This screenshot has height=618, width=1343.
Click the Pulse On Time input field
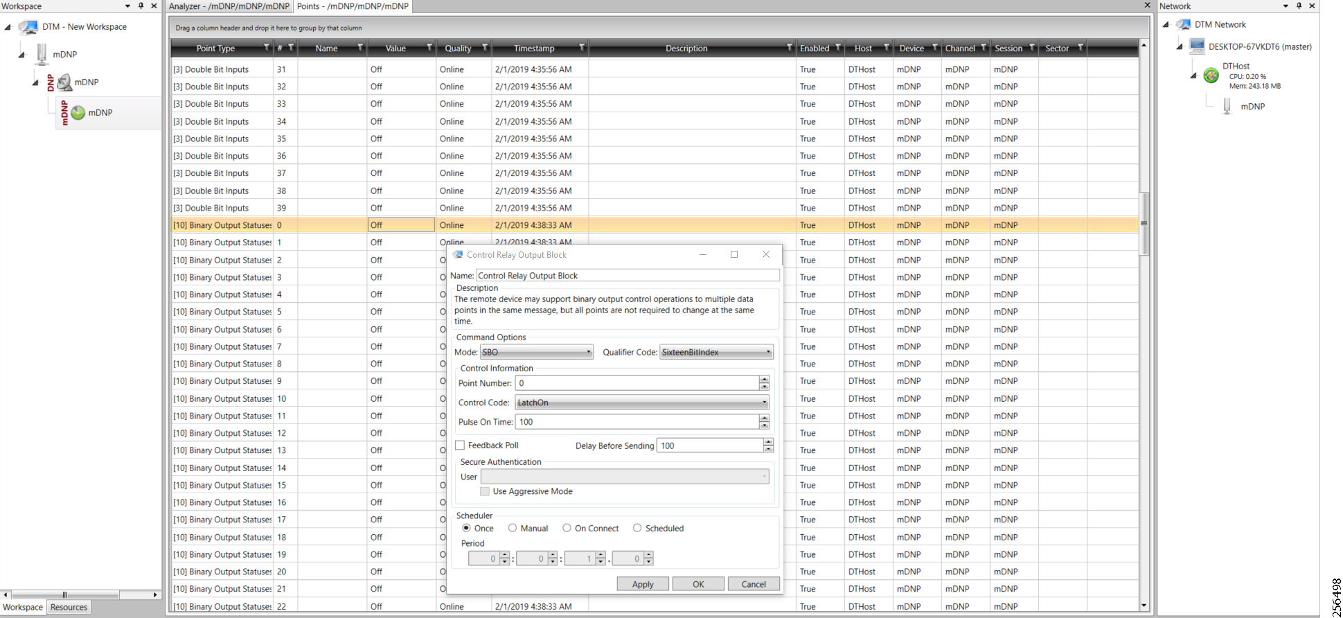coord(637,422)
